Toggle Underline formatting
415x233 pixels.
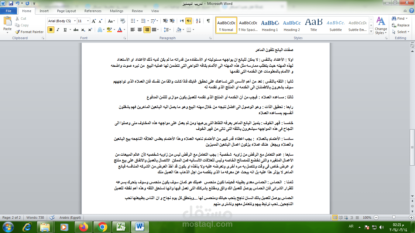click(x=65, y=30)
